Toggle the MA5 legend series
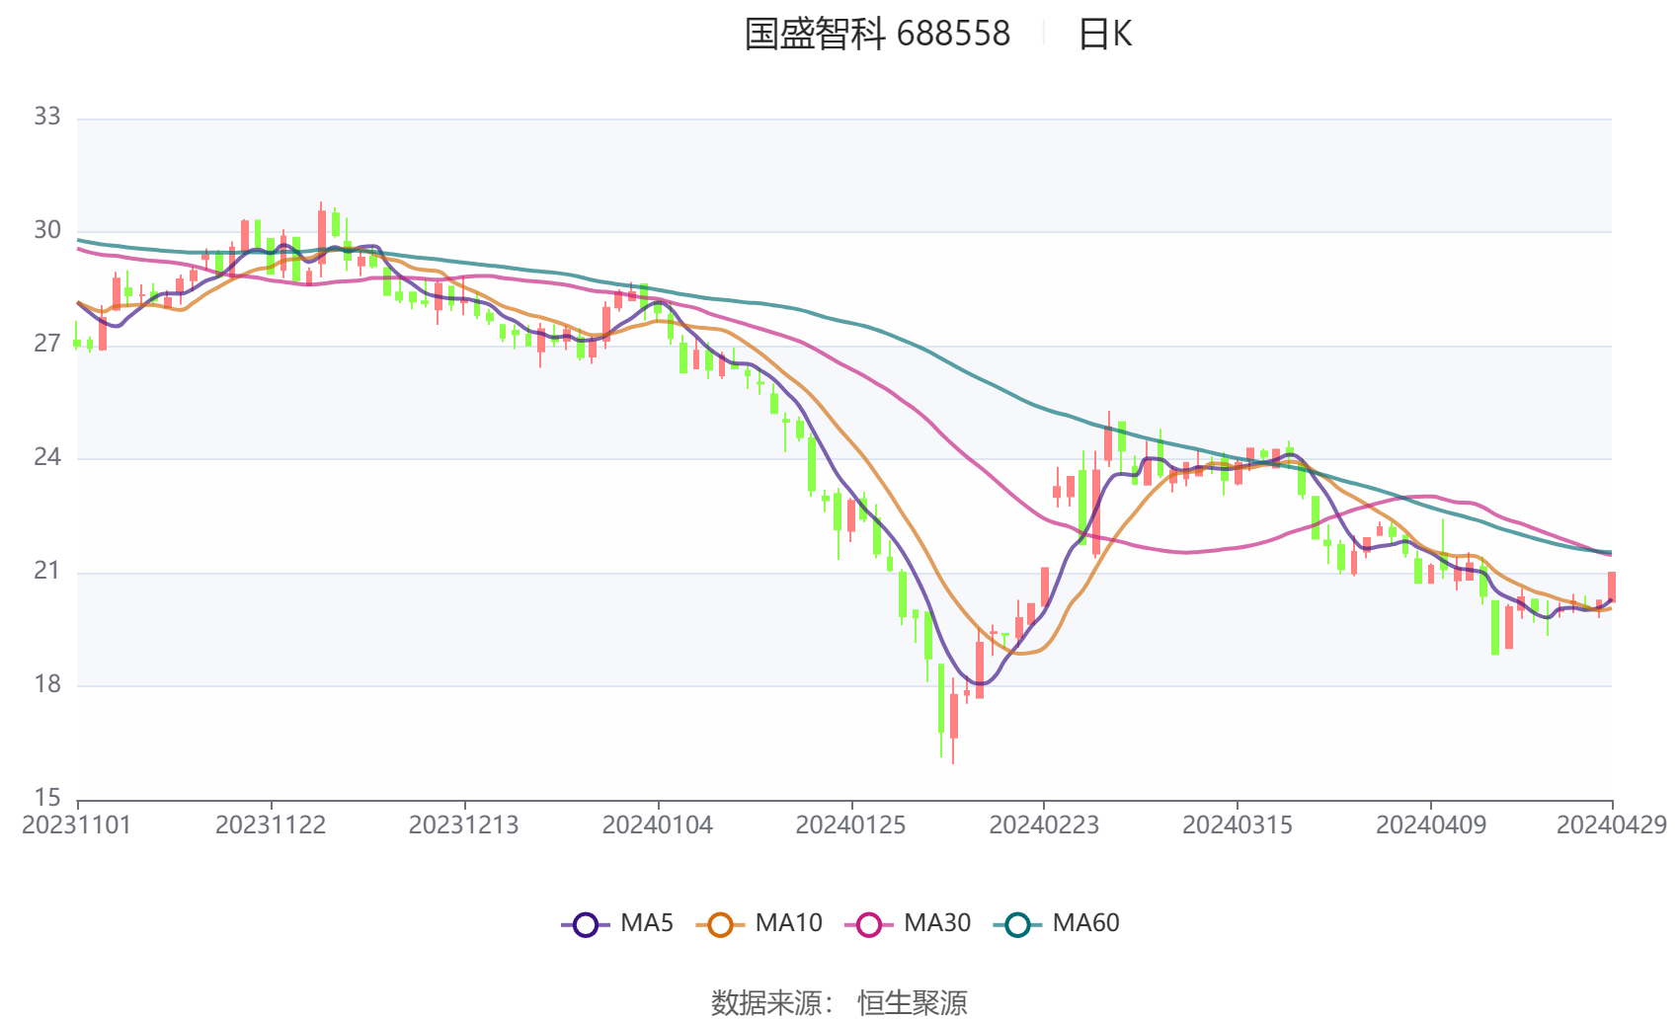 click(x=617, y=923)
